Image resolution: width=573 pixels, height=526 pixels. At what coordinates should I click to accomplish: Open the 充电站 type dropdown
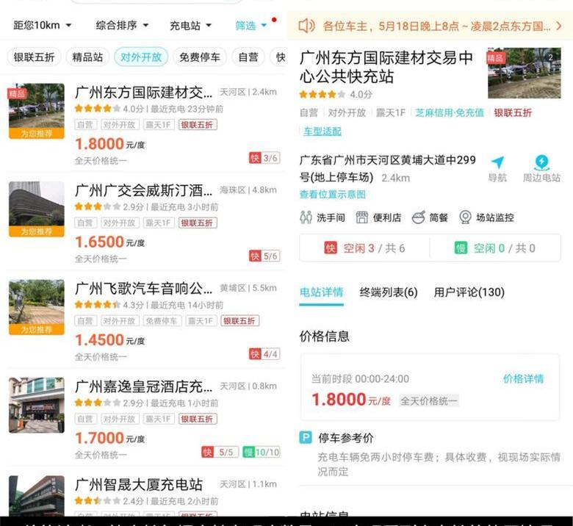(190, 26)
